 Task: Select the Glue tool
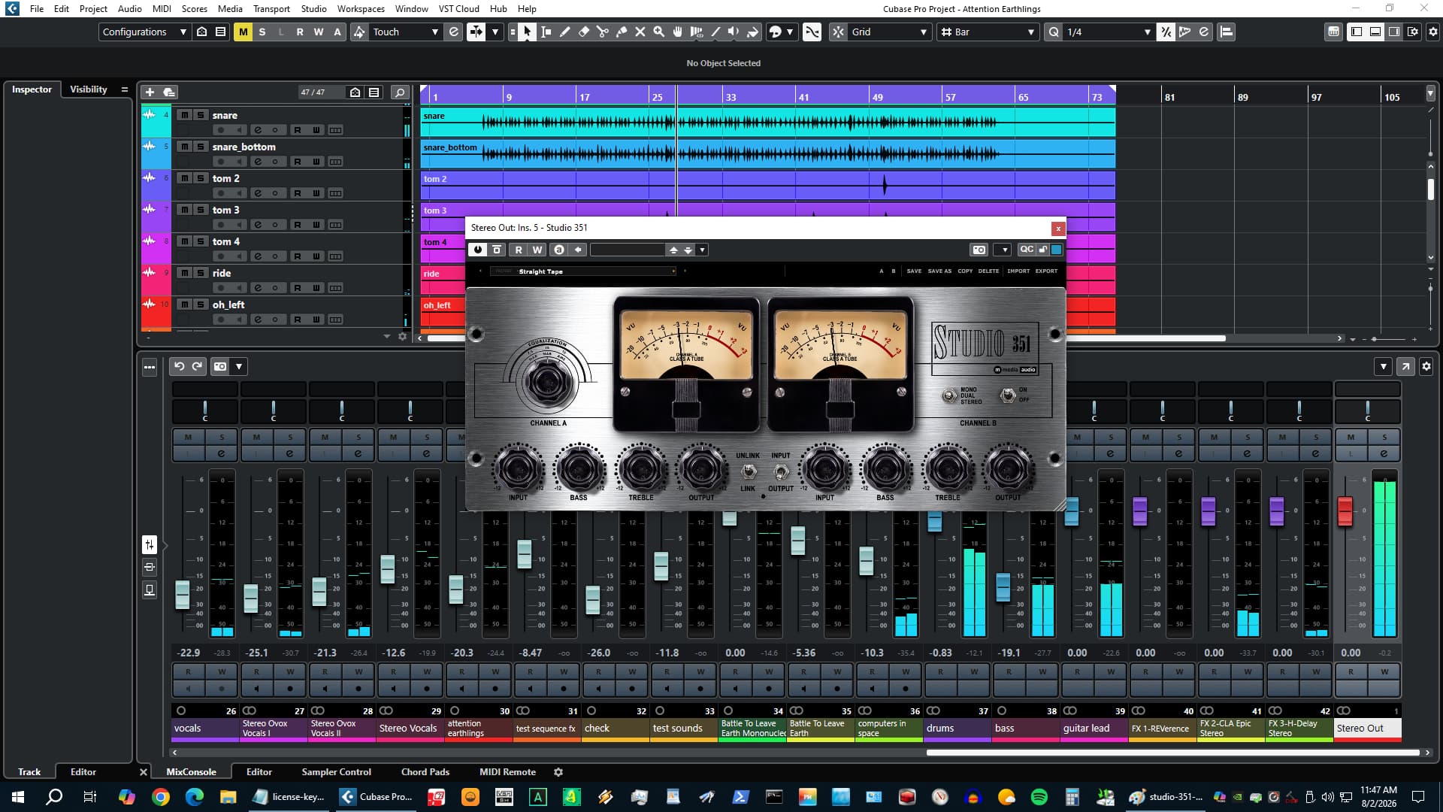622,32
